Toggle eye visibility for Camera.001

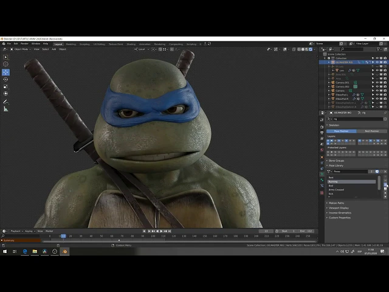tap(377, 83)
